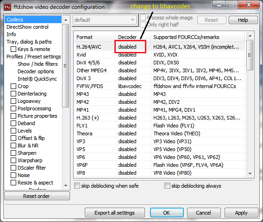Toggle the Deinterlacing checkbox
The width and height of the screenshot is (263, 222).
(13, 94)
